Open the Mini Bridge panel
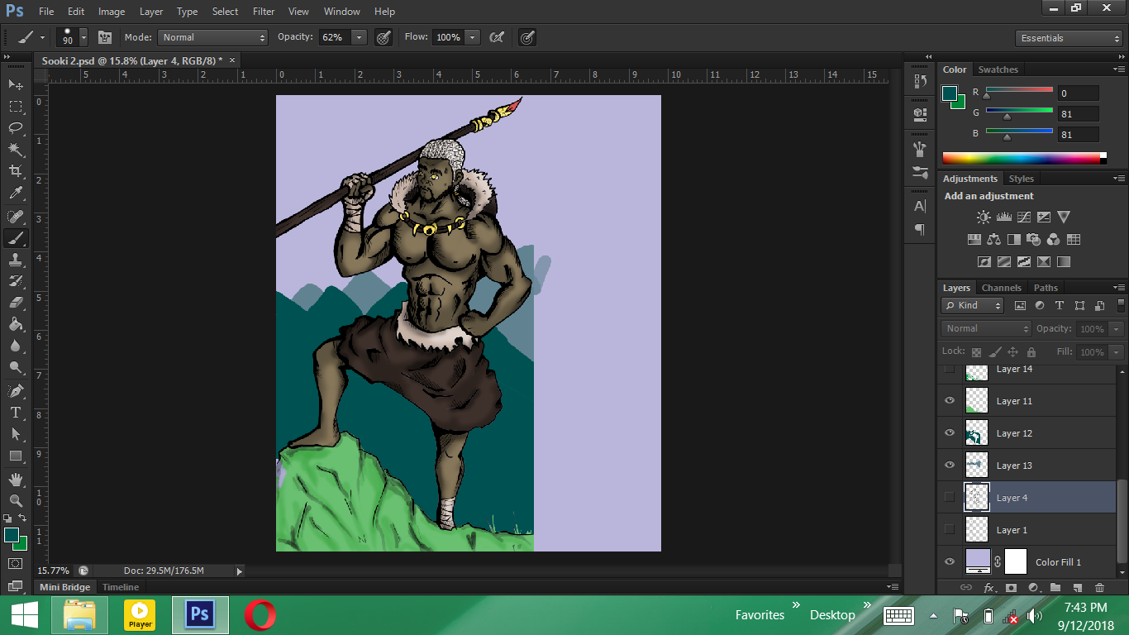 pyautogui.click(x=65, y=587)
